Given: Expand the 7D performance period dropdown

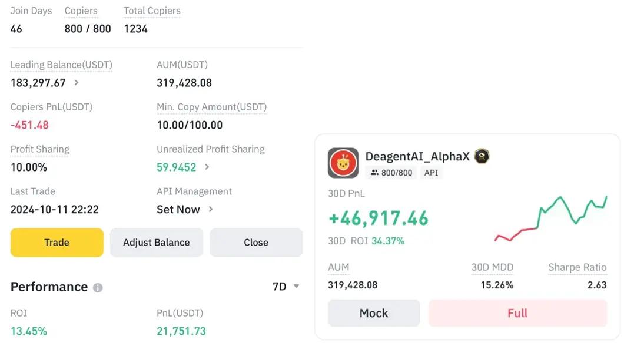Looking at the screenshot, I should [x=296, y=287].
